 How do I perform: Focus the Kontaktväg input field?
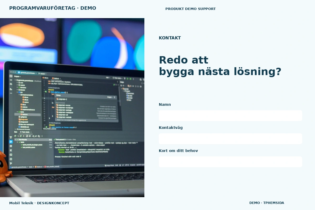tap(230, 139)
